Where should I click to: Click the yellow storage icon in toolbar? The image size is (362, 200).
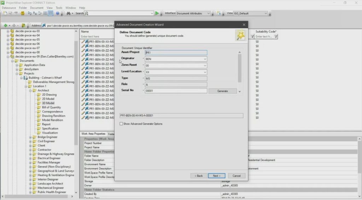22,13
